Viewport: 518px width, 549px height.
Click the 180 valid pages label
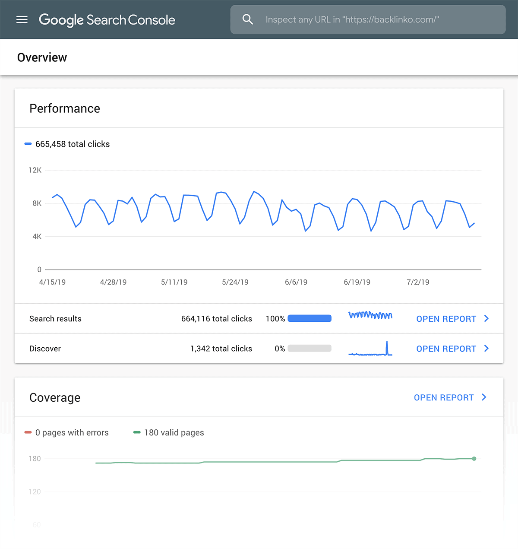click(x=174, y=433)
